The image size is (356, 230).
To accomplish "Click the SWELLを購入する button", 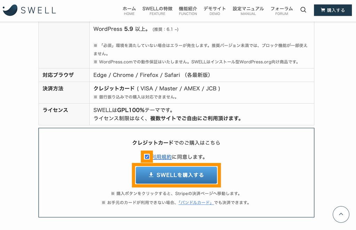I will [176, 175].
